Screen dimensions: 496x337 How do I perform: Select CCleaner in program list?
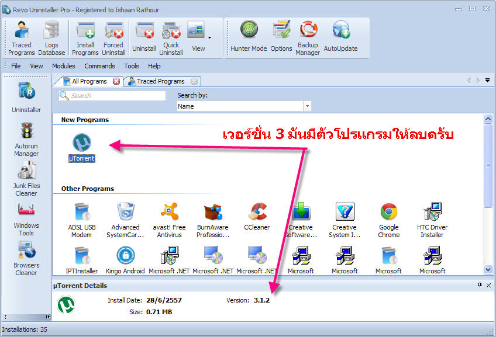[257, 216]
